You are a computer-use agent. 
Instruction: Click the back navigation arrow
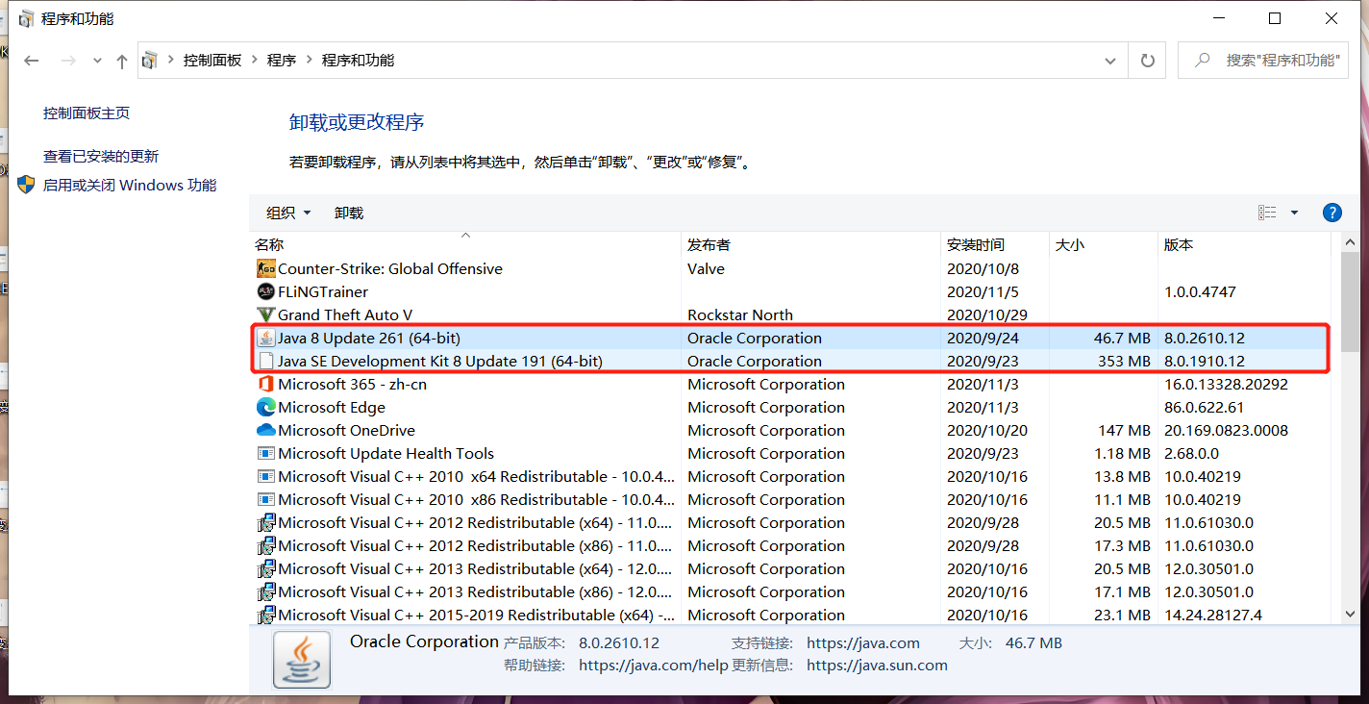pyautogui.click(x=32, y=61)
